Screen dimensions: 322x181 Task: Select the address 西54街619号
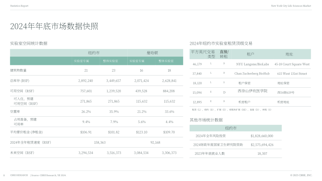tap(286, 93)
